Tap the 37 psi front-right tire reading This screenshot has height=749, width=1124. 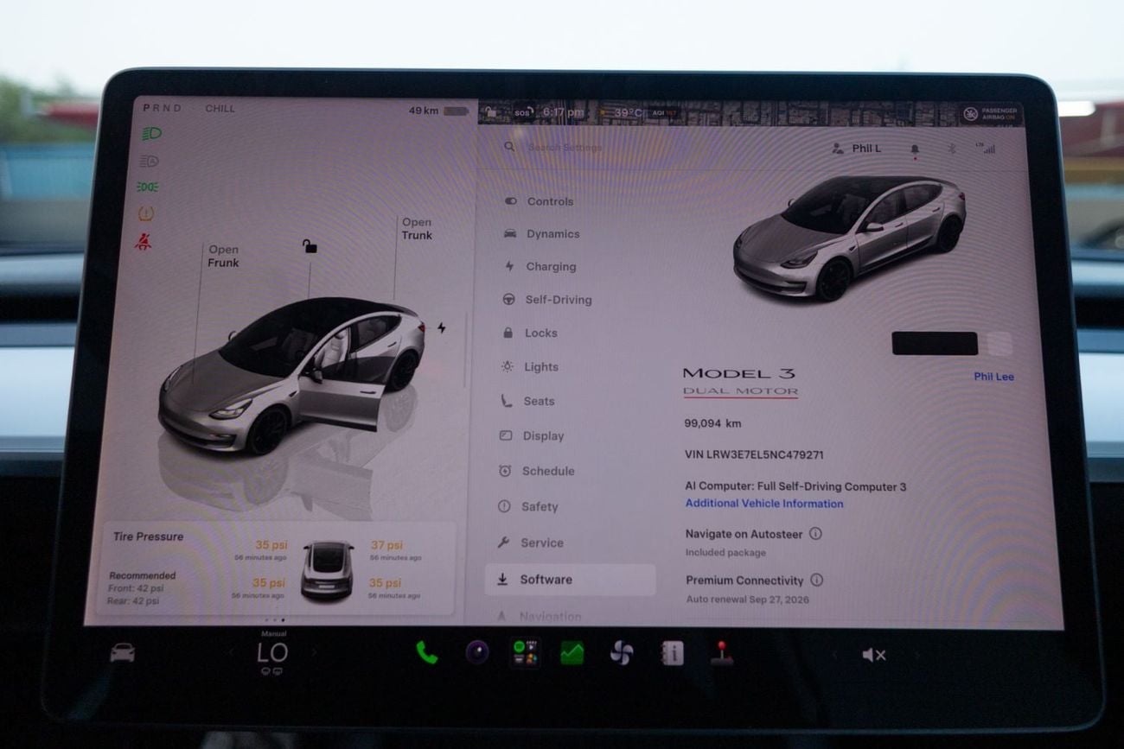pos(387,545)
